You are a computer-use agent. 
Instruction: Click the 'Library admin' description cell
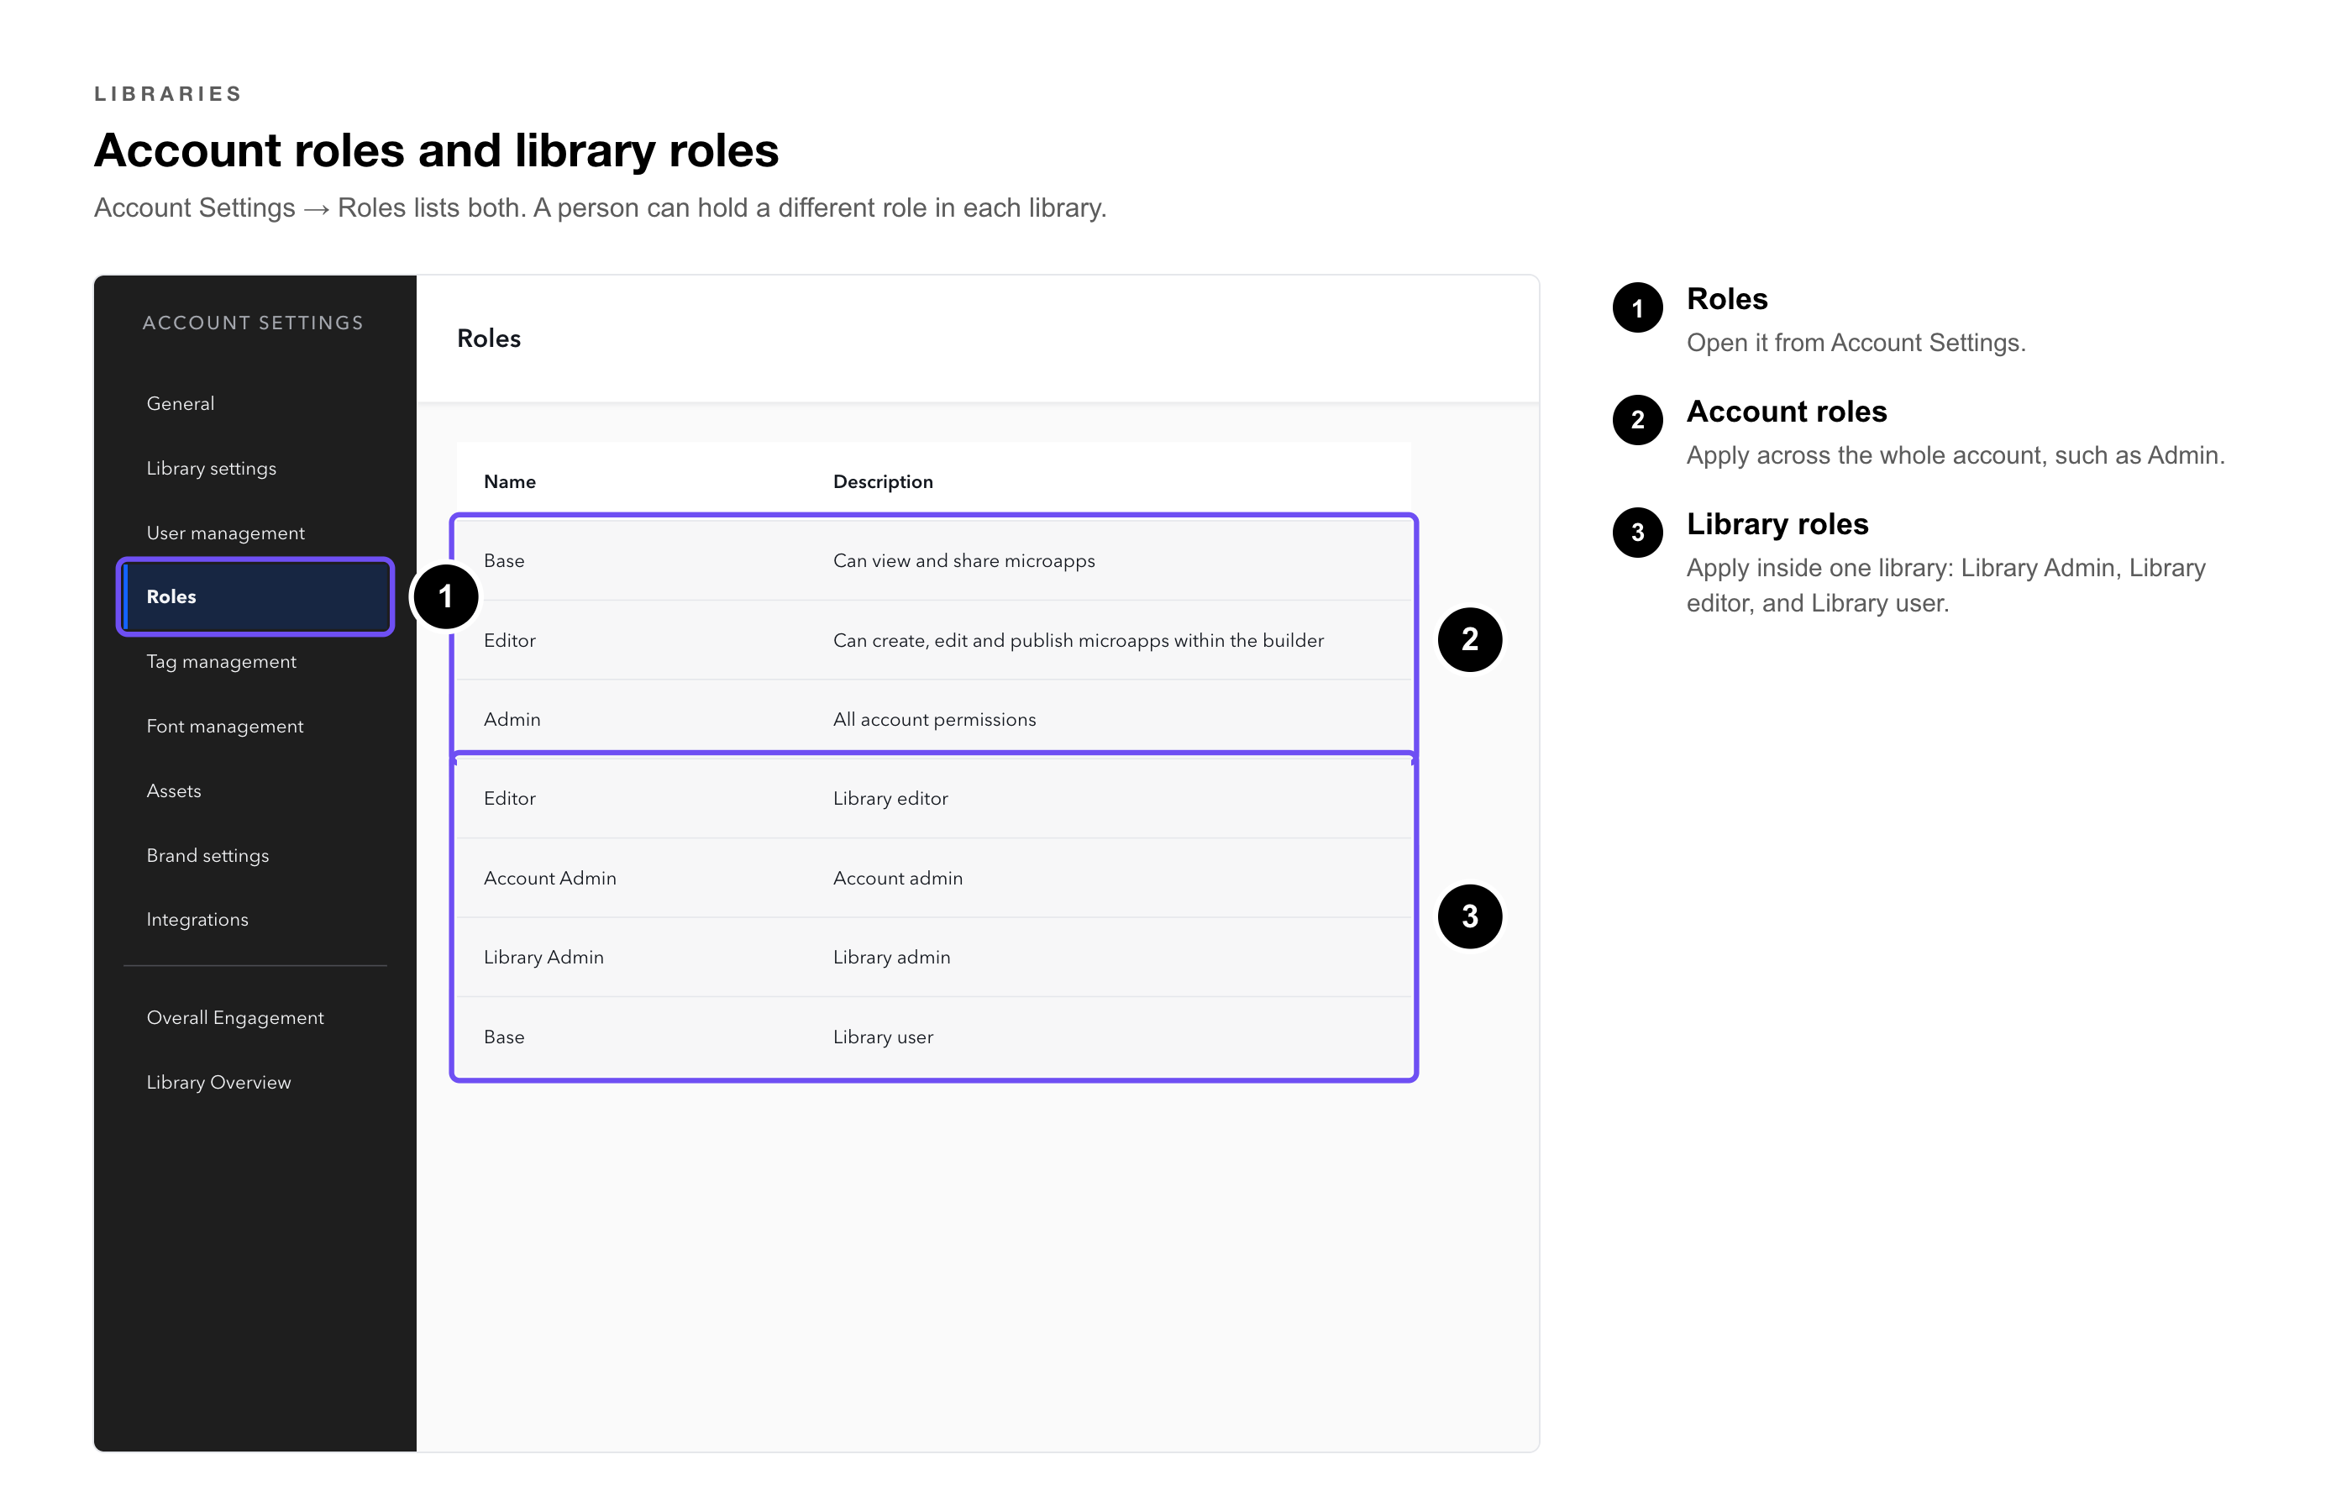point(891,958)
